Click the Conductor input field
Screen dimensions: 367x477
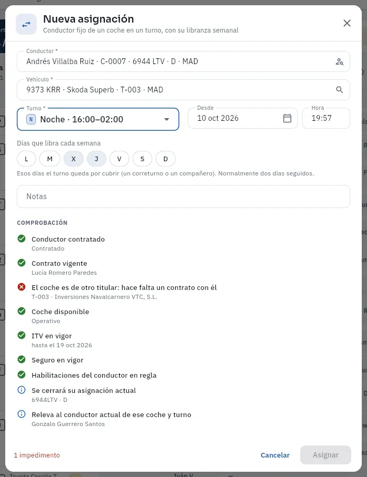183,62
